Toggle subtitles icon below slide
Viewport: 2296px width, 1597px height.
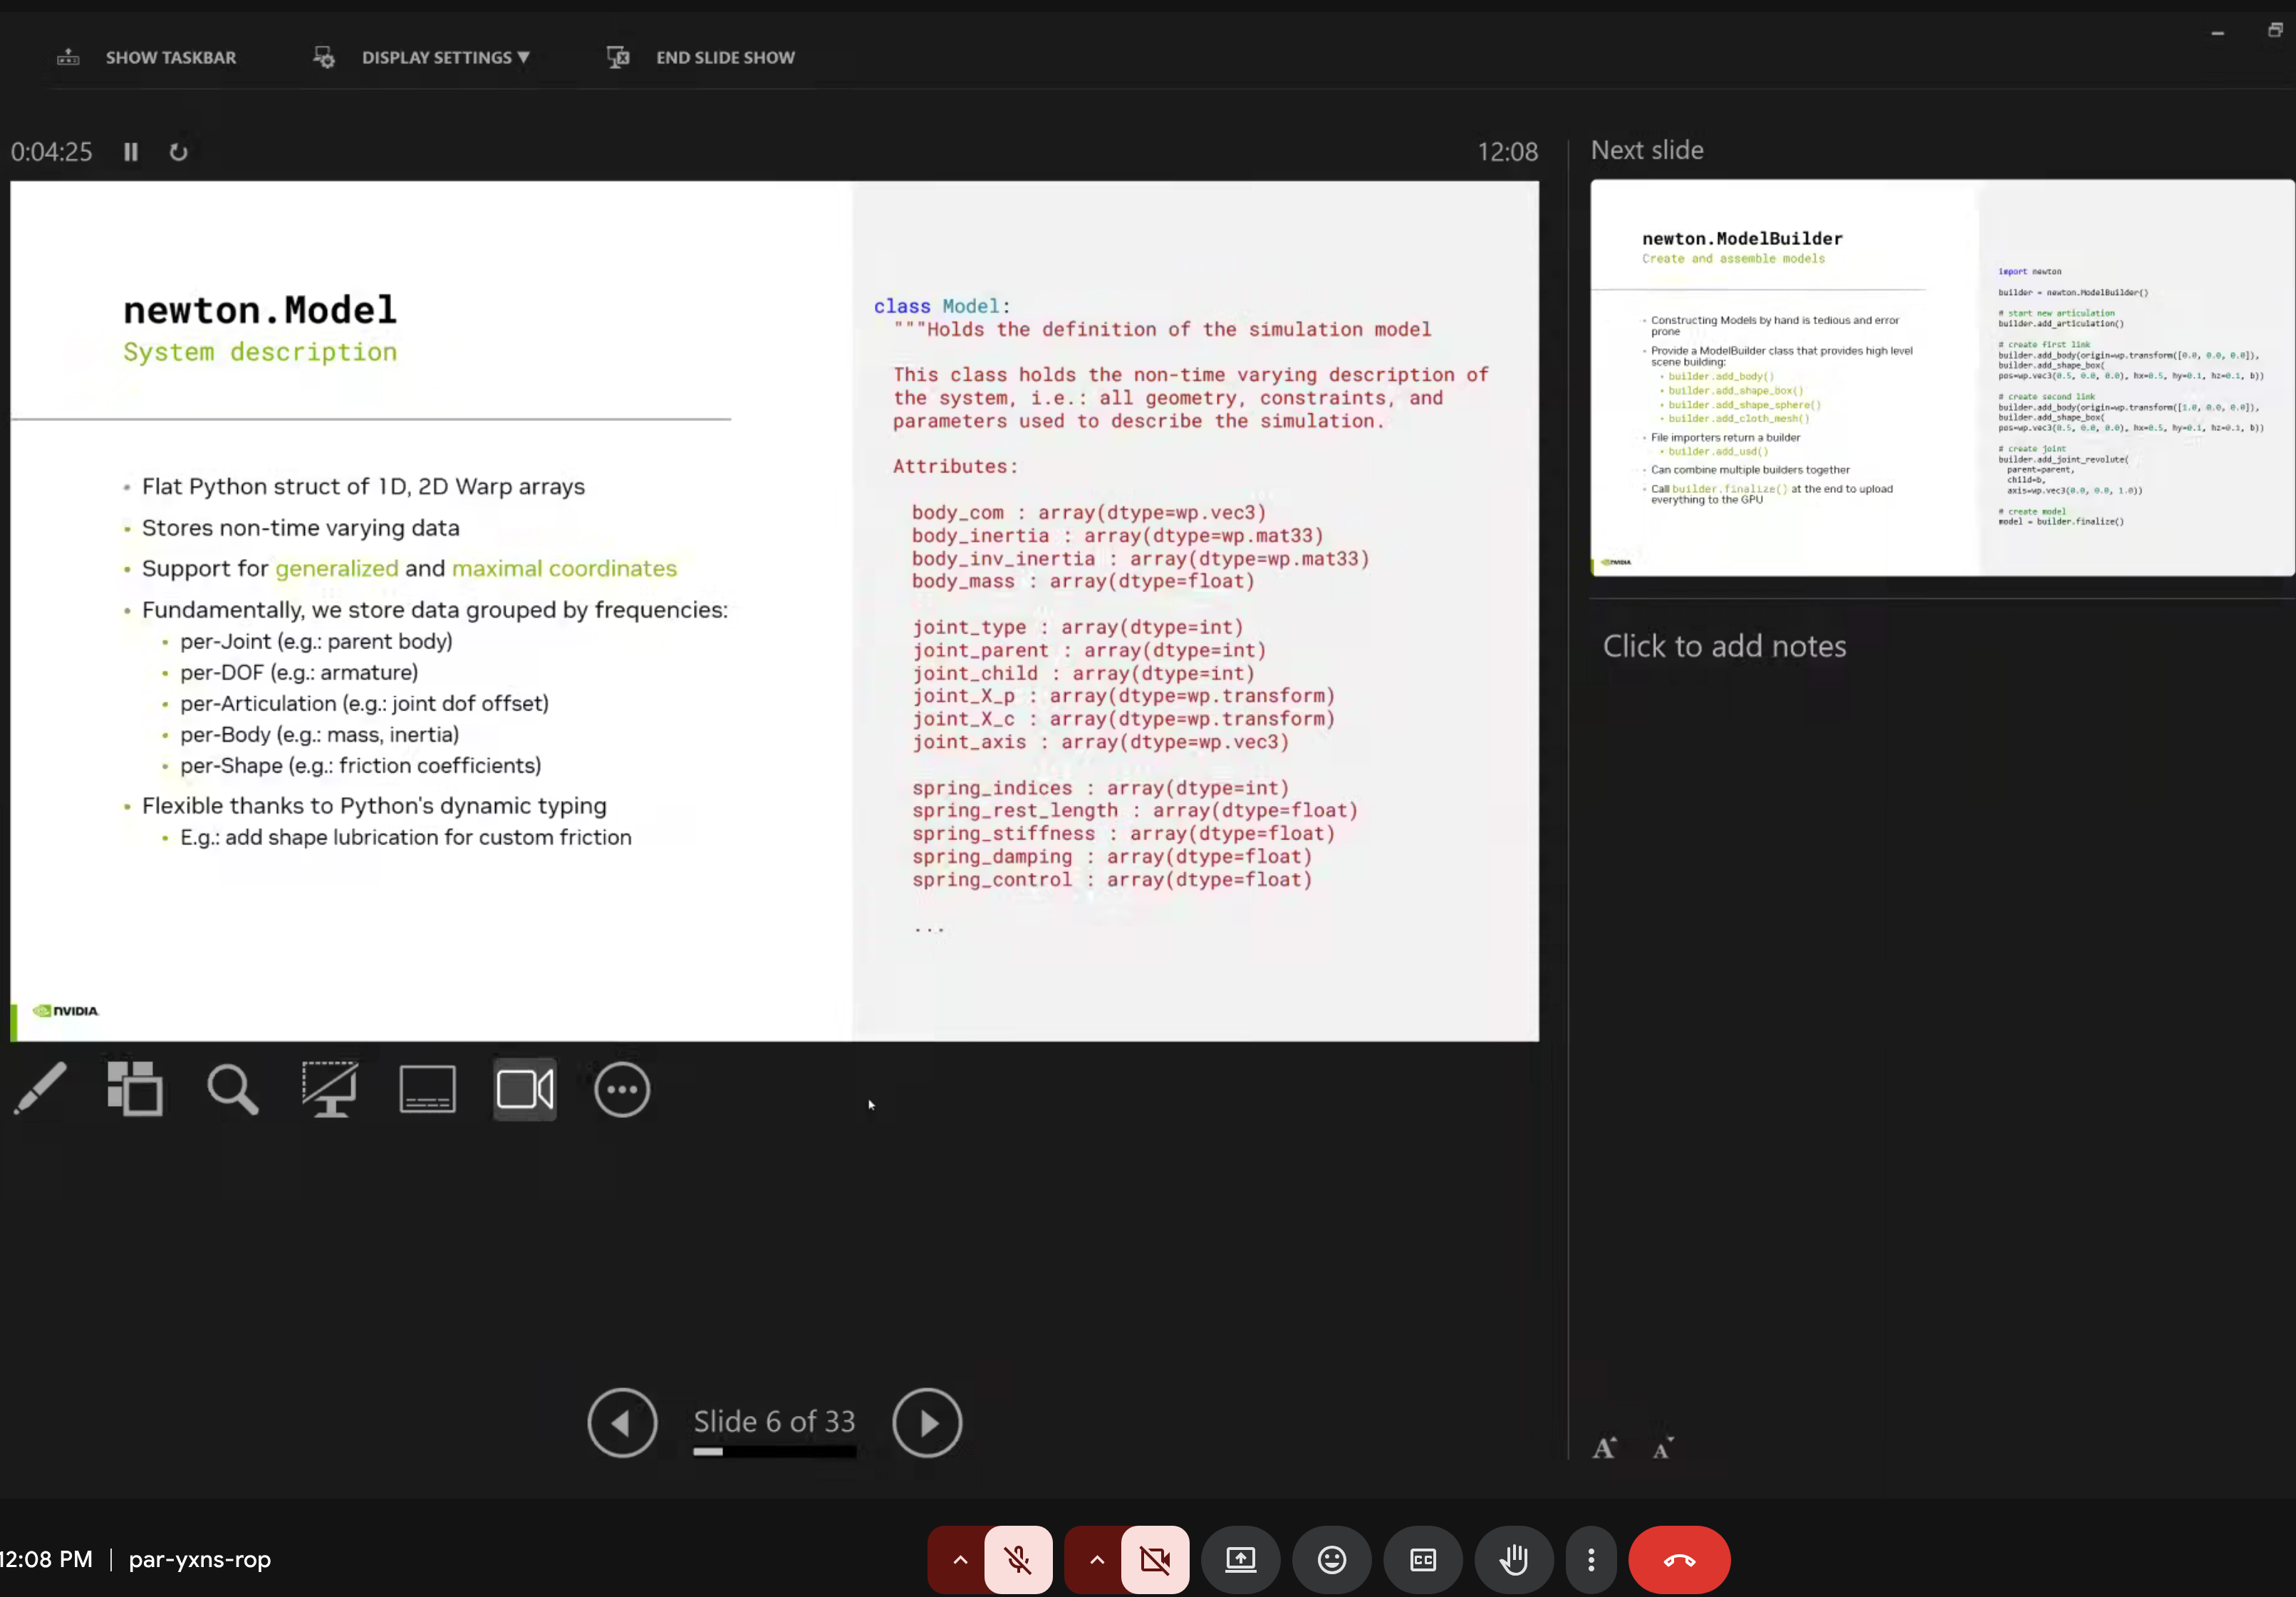[427, 1089]
